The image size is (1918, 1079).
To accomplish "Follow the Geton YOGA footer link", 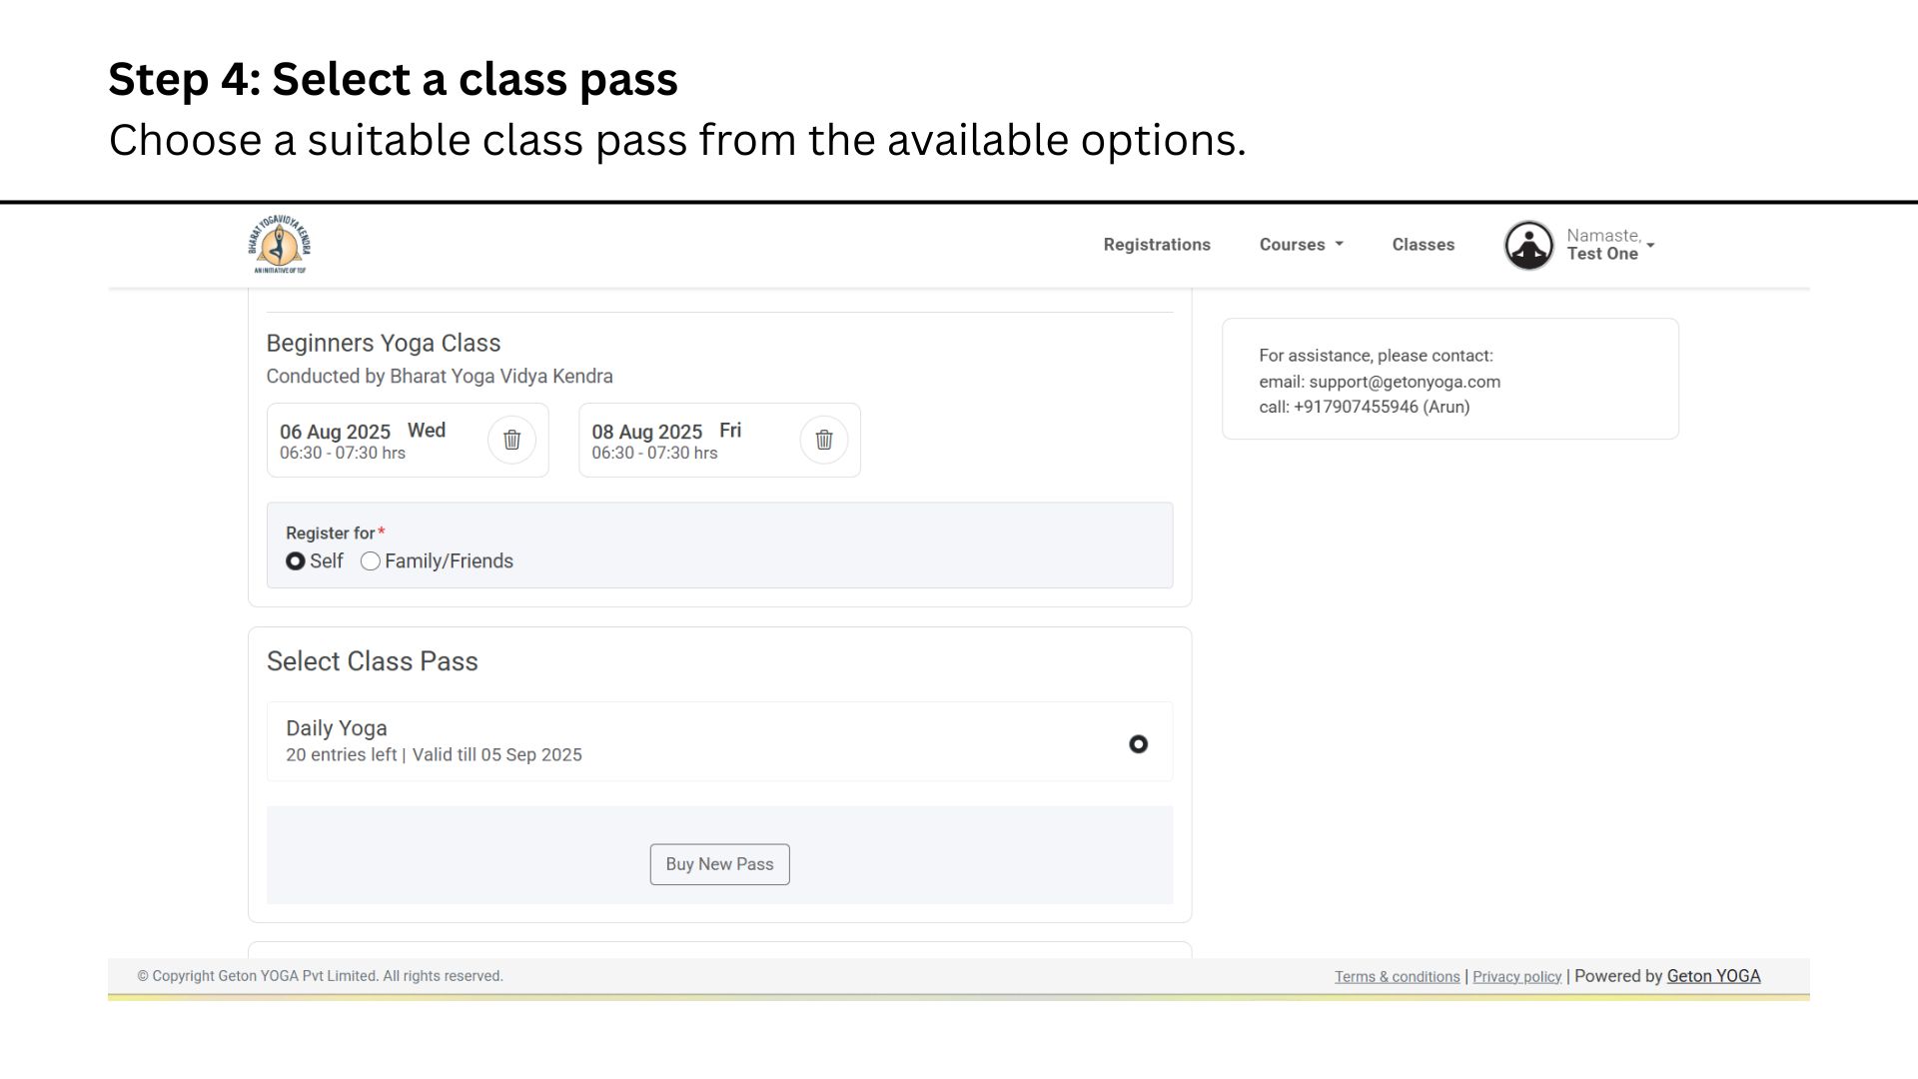I will click(x=1713, y=976).
